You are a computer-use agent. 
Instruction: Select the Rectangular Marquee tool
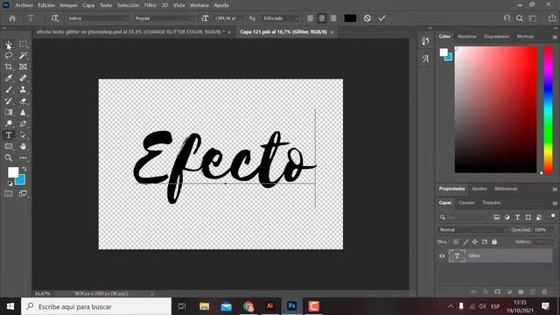(x=23, y=45)
